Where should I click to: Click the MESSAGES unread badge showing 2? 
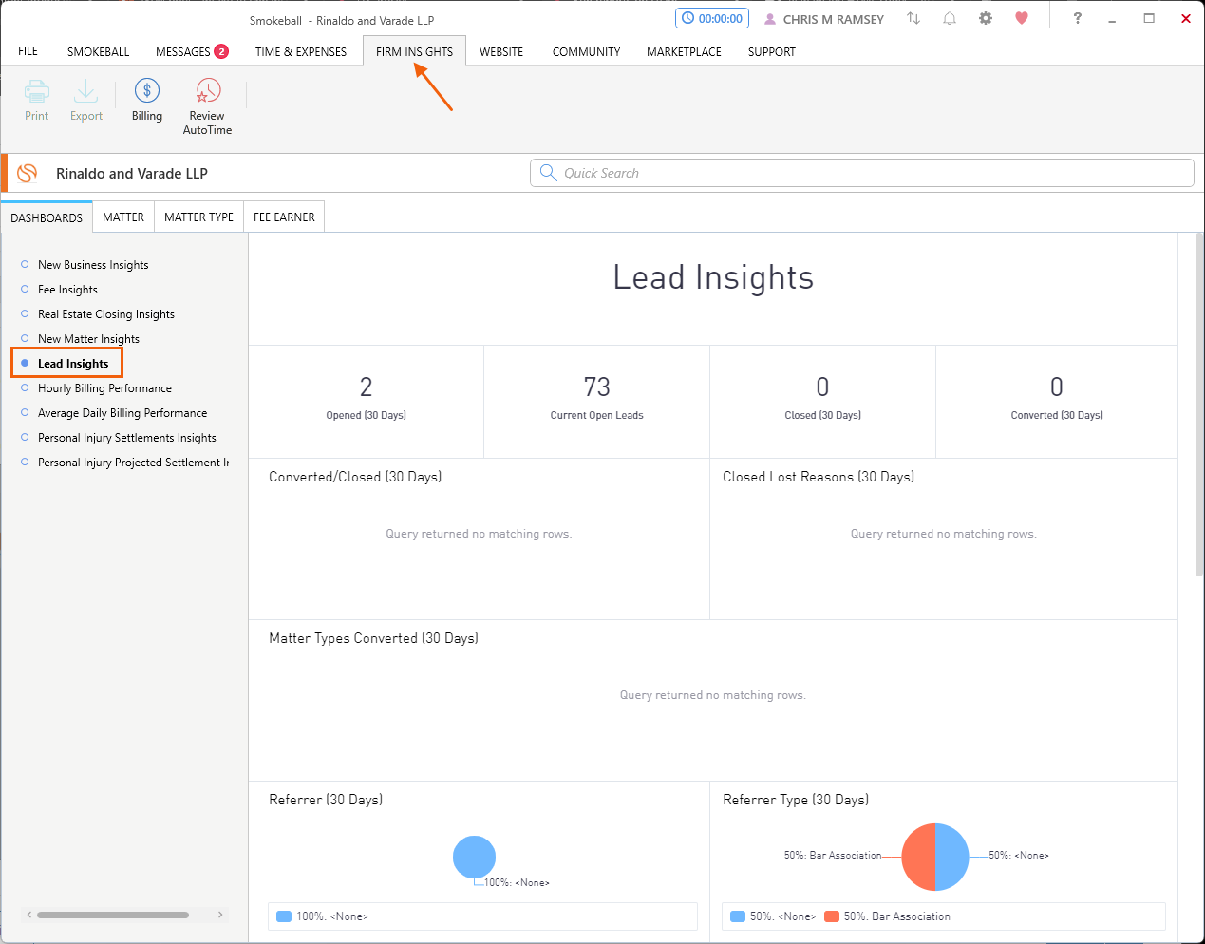click(x=221, y=51)
